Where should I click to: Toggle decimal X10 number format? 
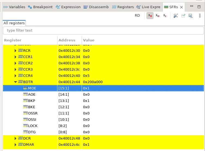point(157,16)
